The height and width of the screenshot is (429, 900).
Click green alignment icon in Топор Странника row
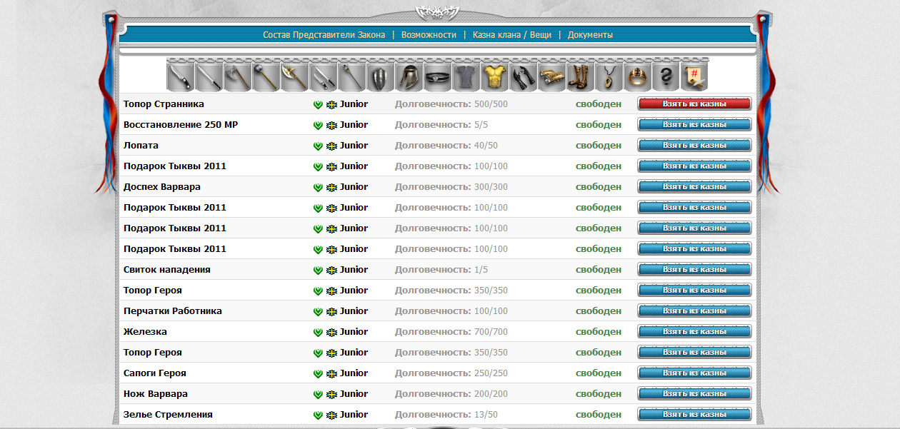318,104
